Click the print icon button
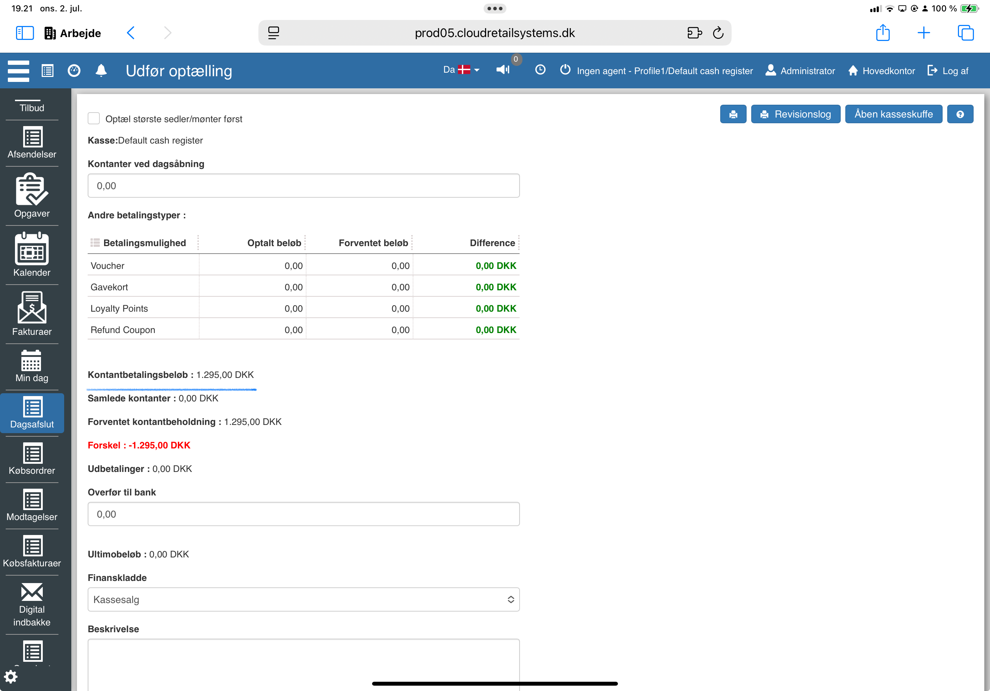 pos(733,114)
